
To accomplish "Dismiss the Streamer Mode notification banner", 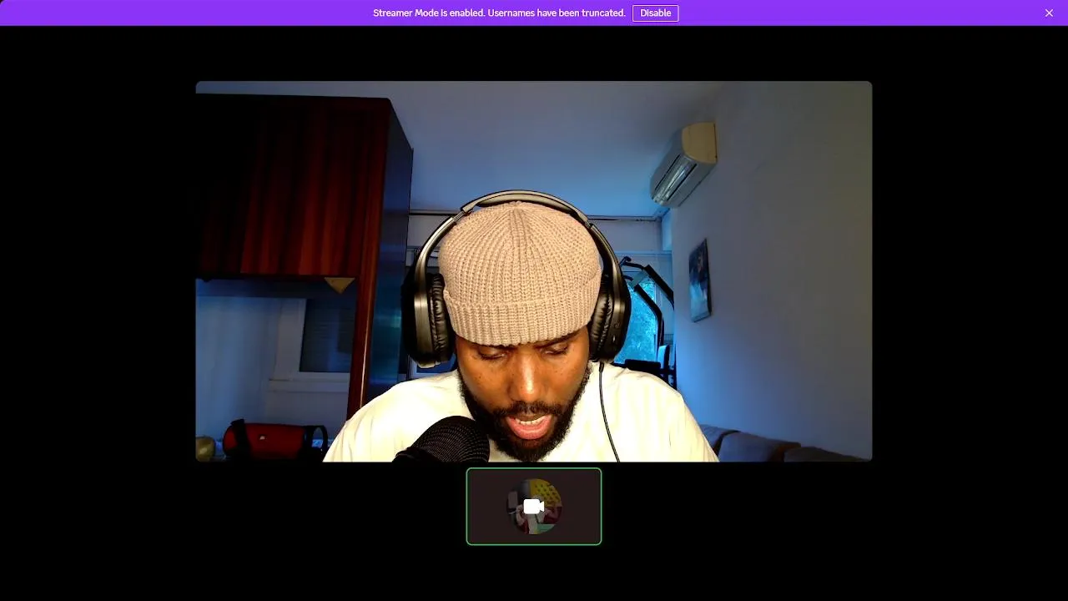I will [x=1049, y=13].
